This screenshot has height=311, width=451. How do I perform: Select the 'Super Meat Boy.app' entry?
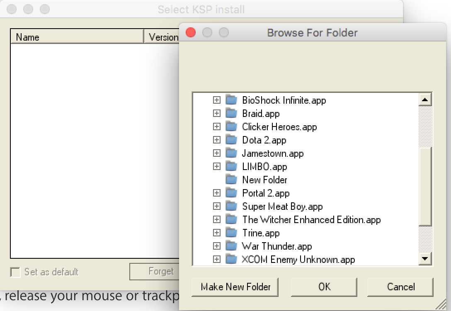[x=282, y=206]
